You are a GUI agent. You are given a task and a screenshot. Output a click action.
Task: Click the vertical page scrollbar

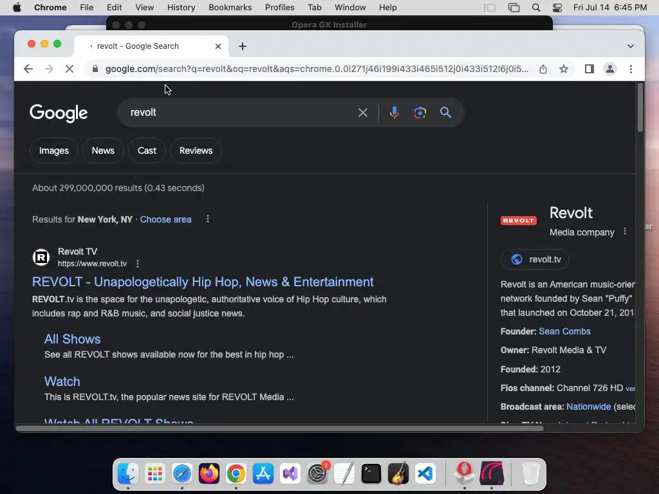click(640, 108)
